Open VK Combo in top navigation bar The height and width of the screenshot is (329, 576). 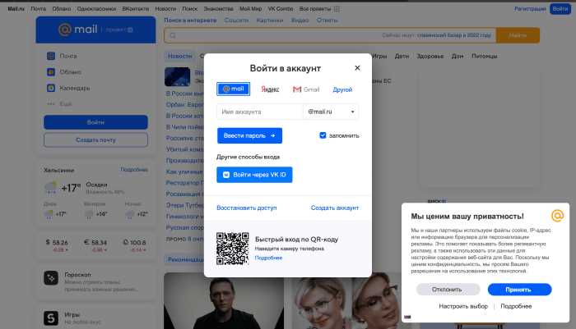281,8
